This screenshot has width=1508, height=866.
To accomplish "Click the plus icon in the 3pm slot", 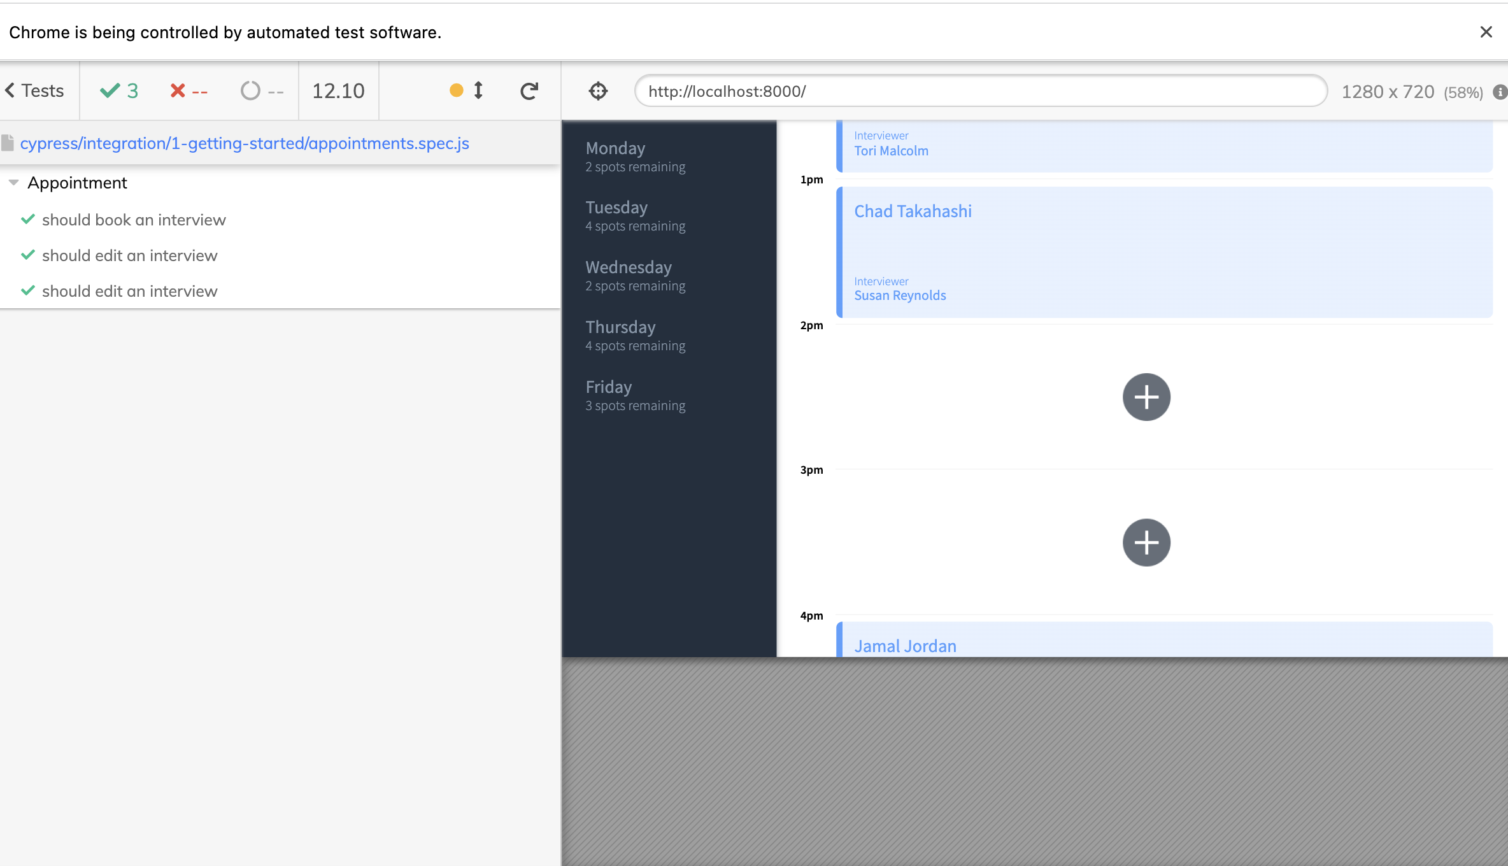I will tap(1146, 543).
